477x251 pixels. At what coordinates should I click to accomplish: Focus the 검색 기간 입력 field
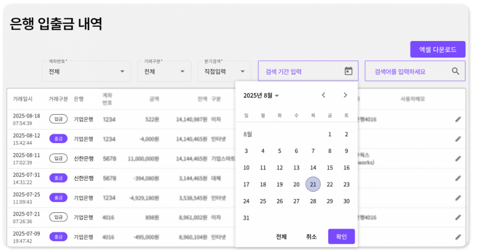[x=308, y=71]
